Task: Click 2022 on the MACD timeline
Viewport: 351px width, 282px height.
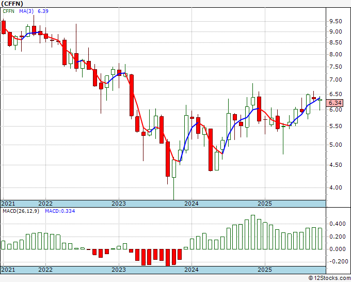Action: pos(45,270)
